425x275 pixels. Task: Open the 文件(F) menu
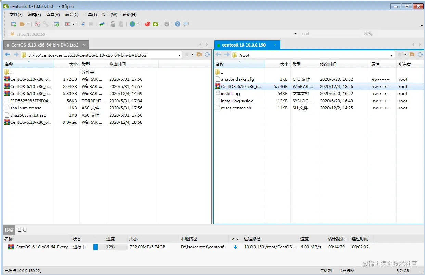[x=16, y=15]
